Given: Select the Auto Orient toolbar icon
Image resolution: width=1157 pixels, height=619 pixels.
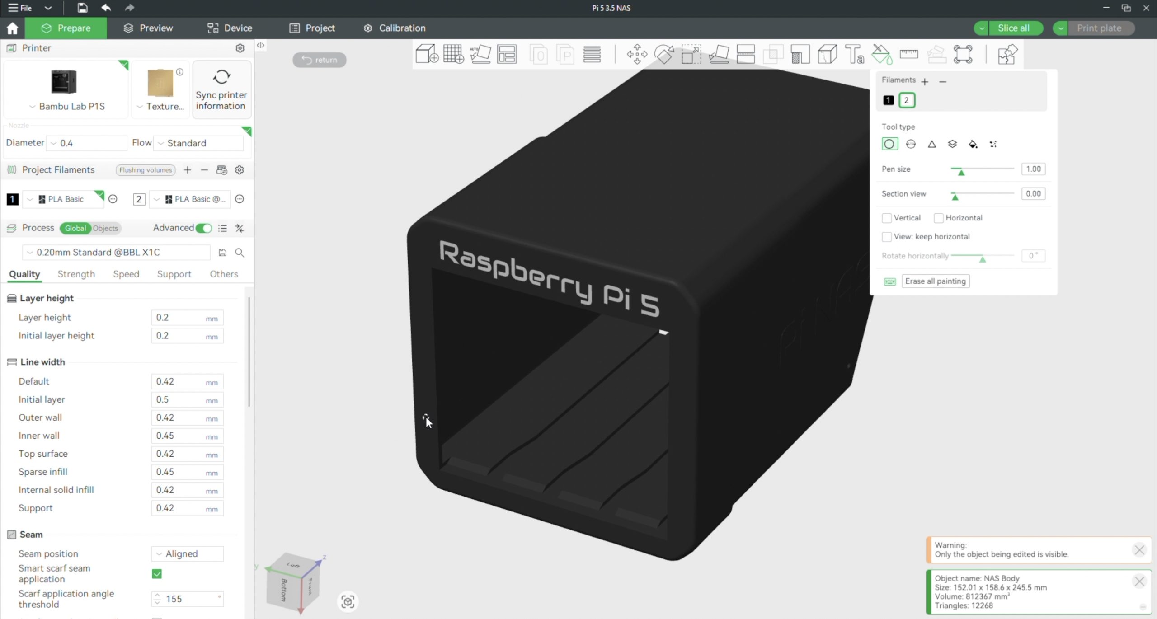Looking at the screenshot, I should (x=480, y=54).
